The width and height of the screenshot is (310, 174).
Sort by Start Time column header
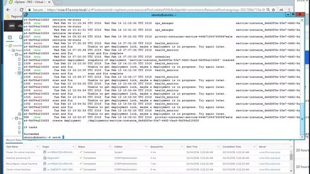click(x=192, y=147)
